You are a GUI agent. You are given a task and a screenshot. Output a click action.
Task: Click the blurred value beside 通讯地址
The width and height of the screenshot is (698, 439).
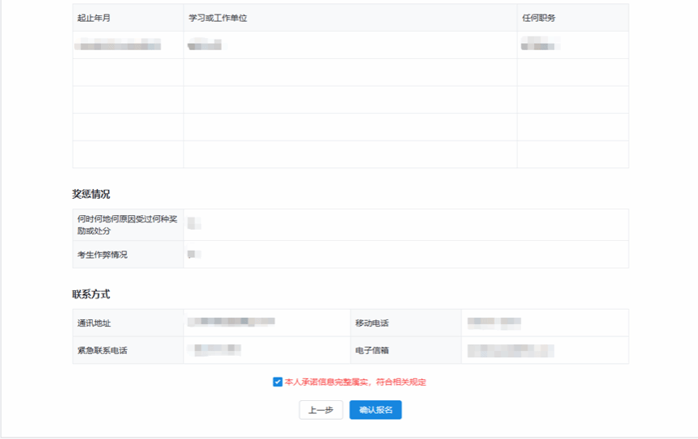coord(231,323)
